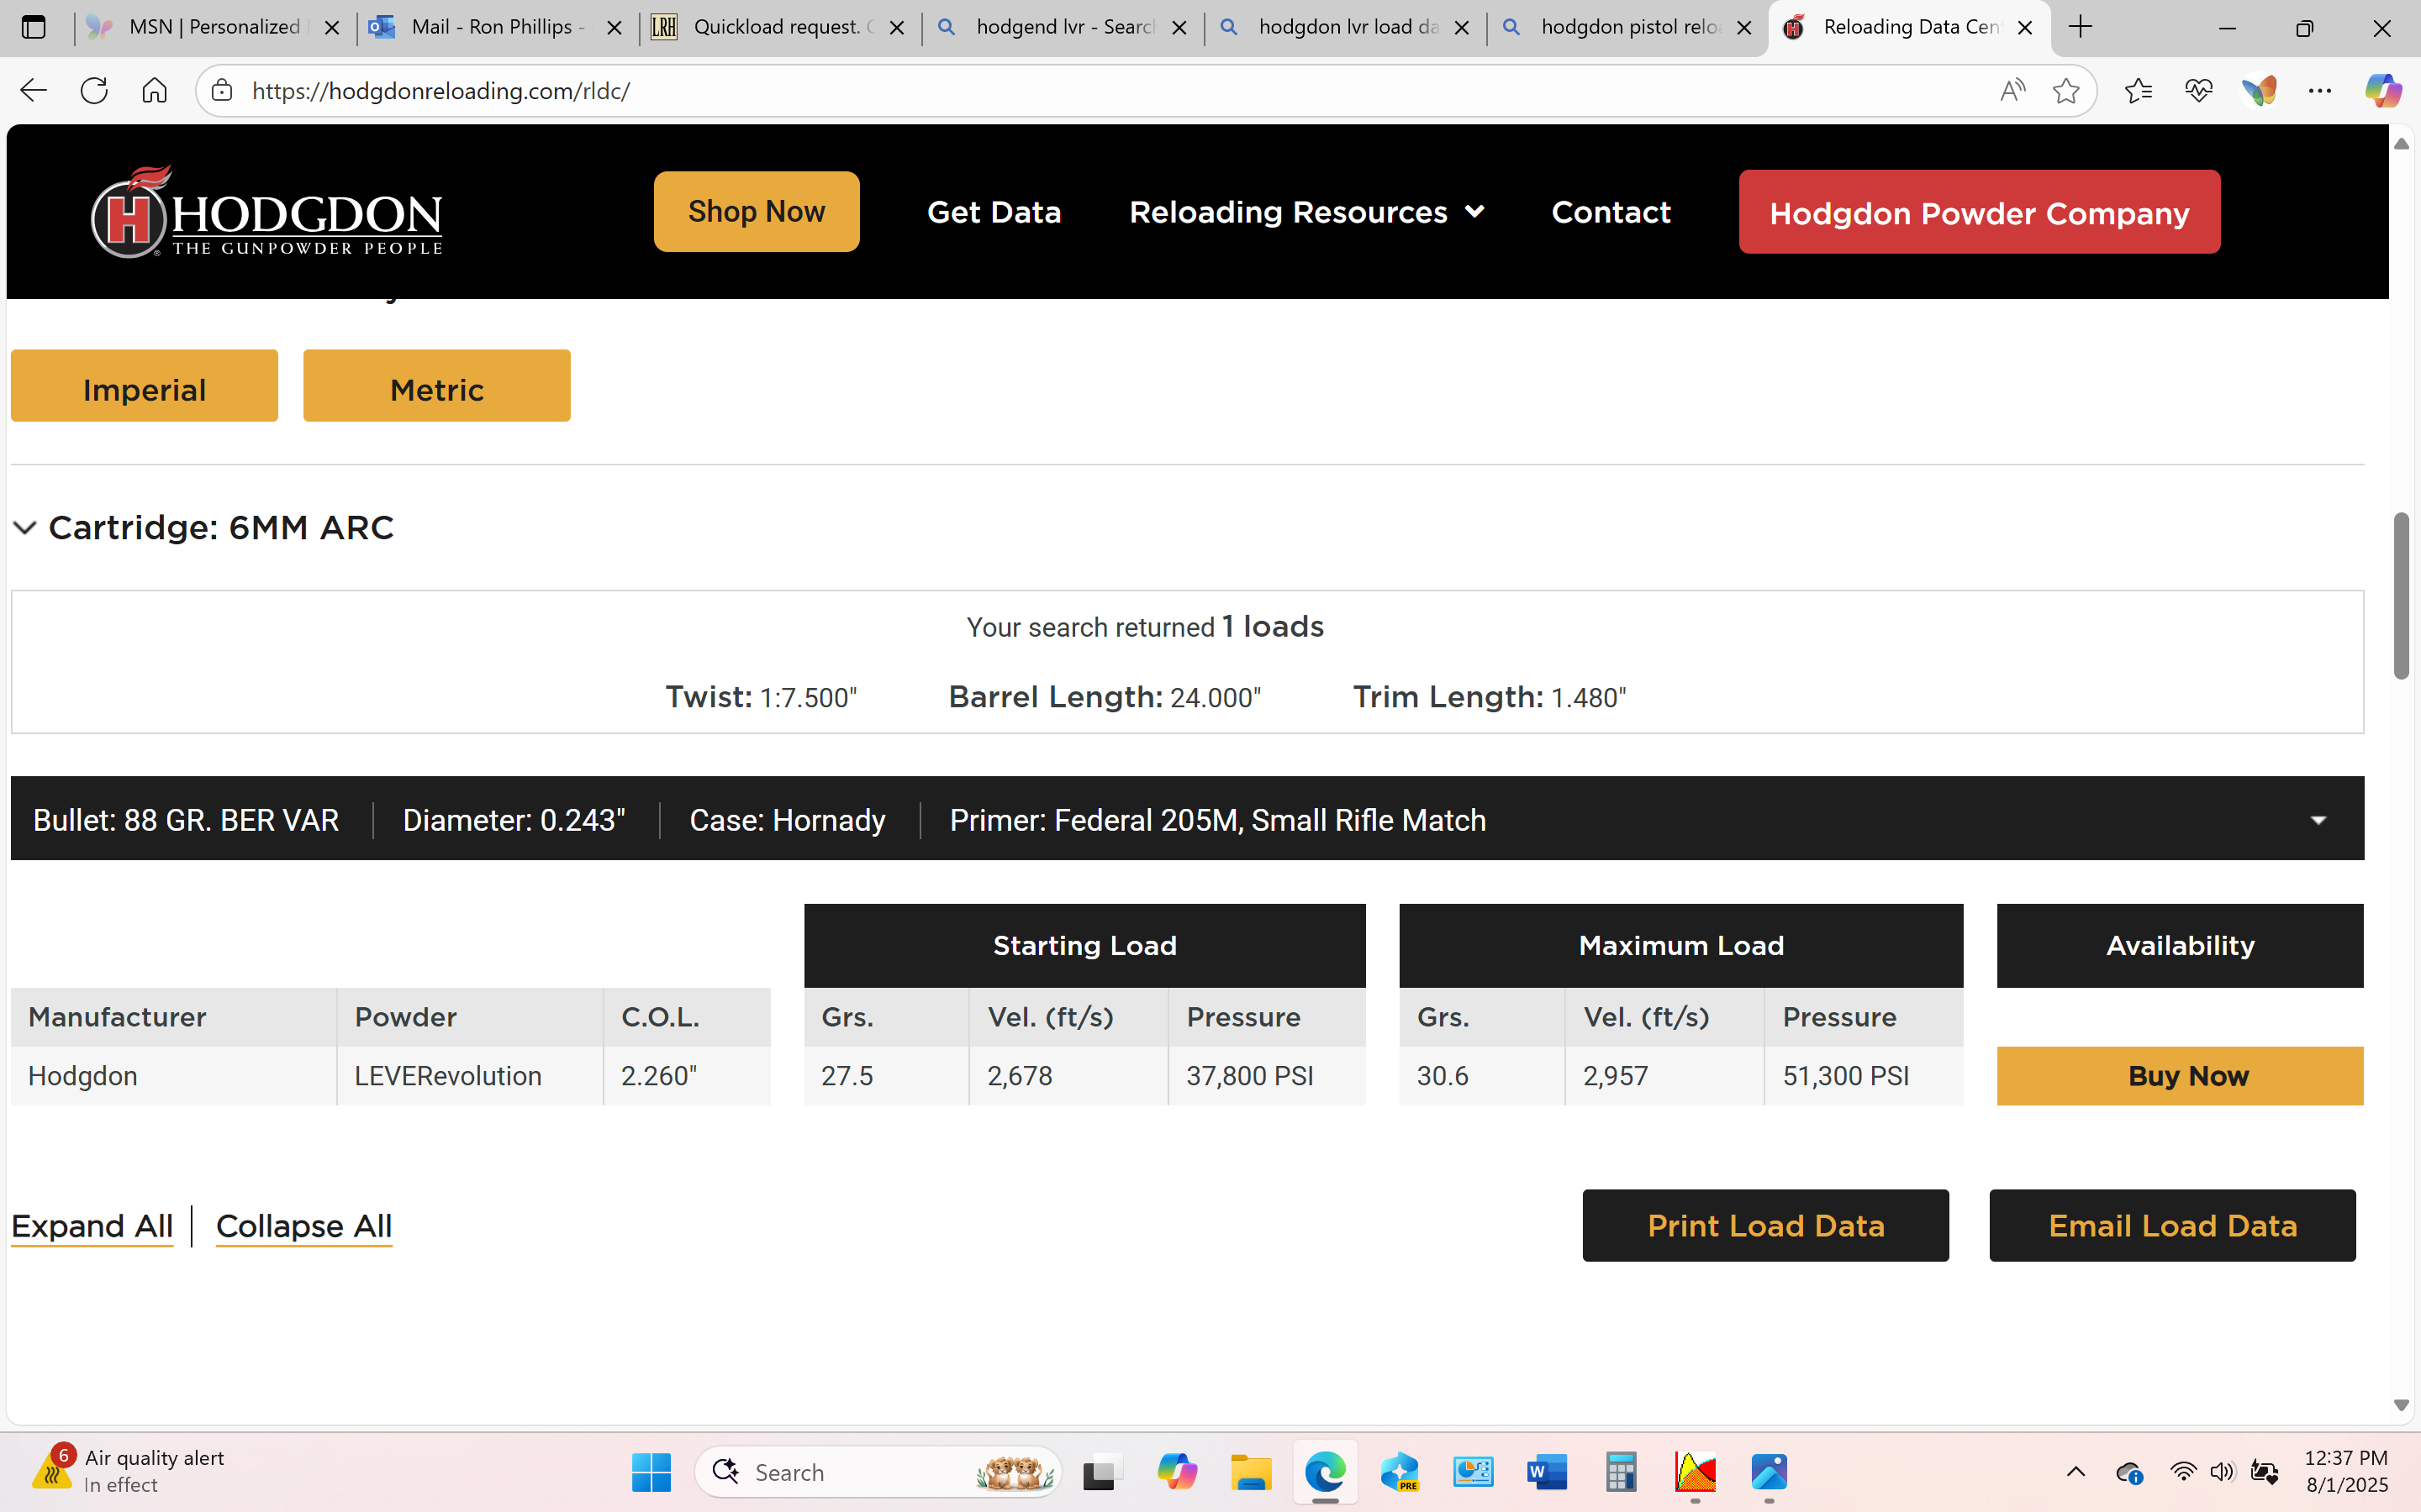Select the 37,800 PSI pressure value
This screenshot has height=1512, width=2421.
pyautogui.click(x=1249, y=1076)
